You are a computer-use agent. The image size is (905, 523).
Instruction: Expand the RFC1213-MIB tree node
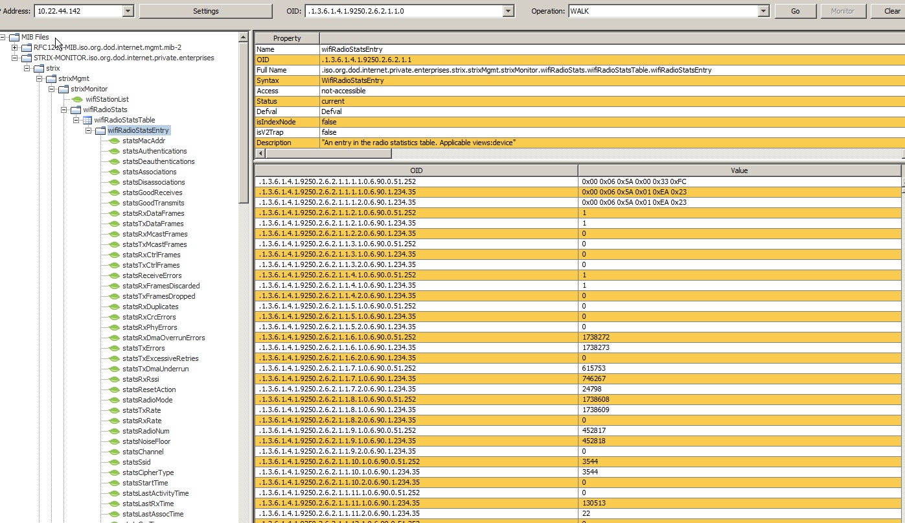(15, 47)
